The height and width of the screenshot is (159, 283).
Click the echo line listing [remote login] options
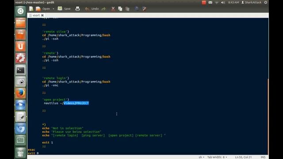104,136
